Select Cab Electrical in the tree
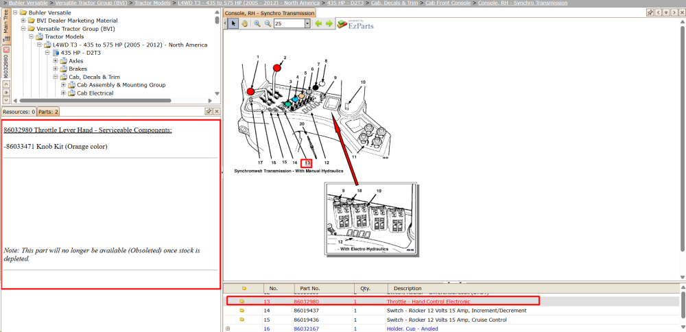Image resolution: width=686 pixels, height=332 pixels. 95,93
